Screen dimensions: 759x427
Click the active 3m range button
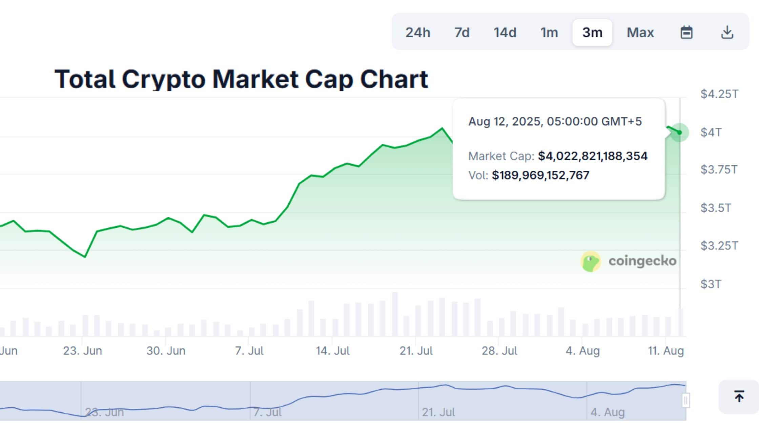click(x=592, y=33)
